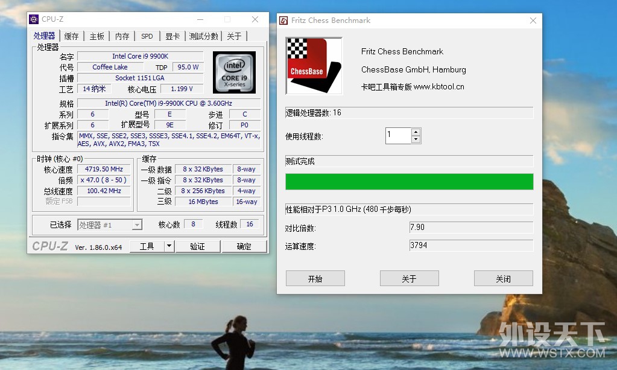Increase thread count with the up arrow
The image size is (617, 370).
[x=416, y=132]
